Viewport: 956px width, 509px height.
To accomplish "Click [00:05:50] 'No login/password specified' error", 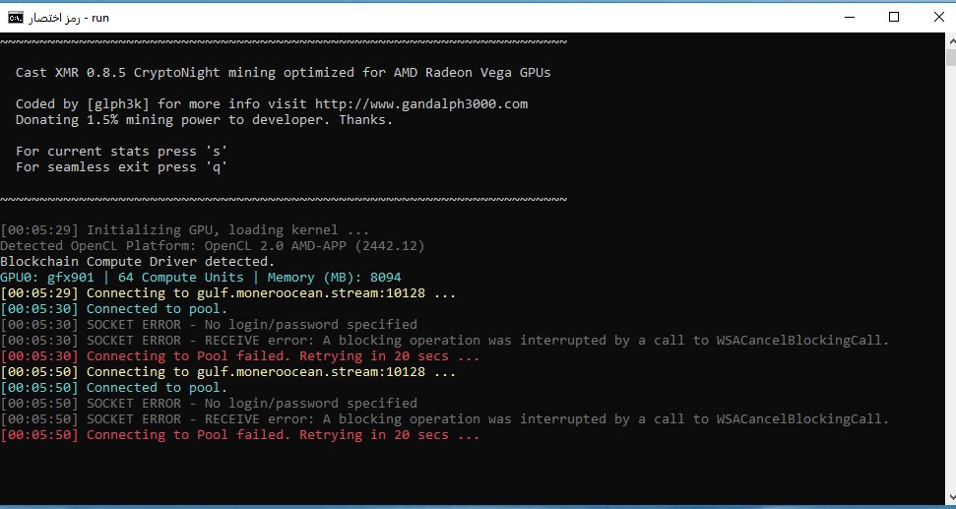I will tap(209, 404).
